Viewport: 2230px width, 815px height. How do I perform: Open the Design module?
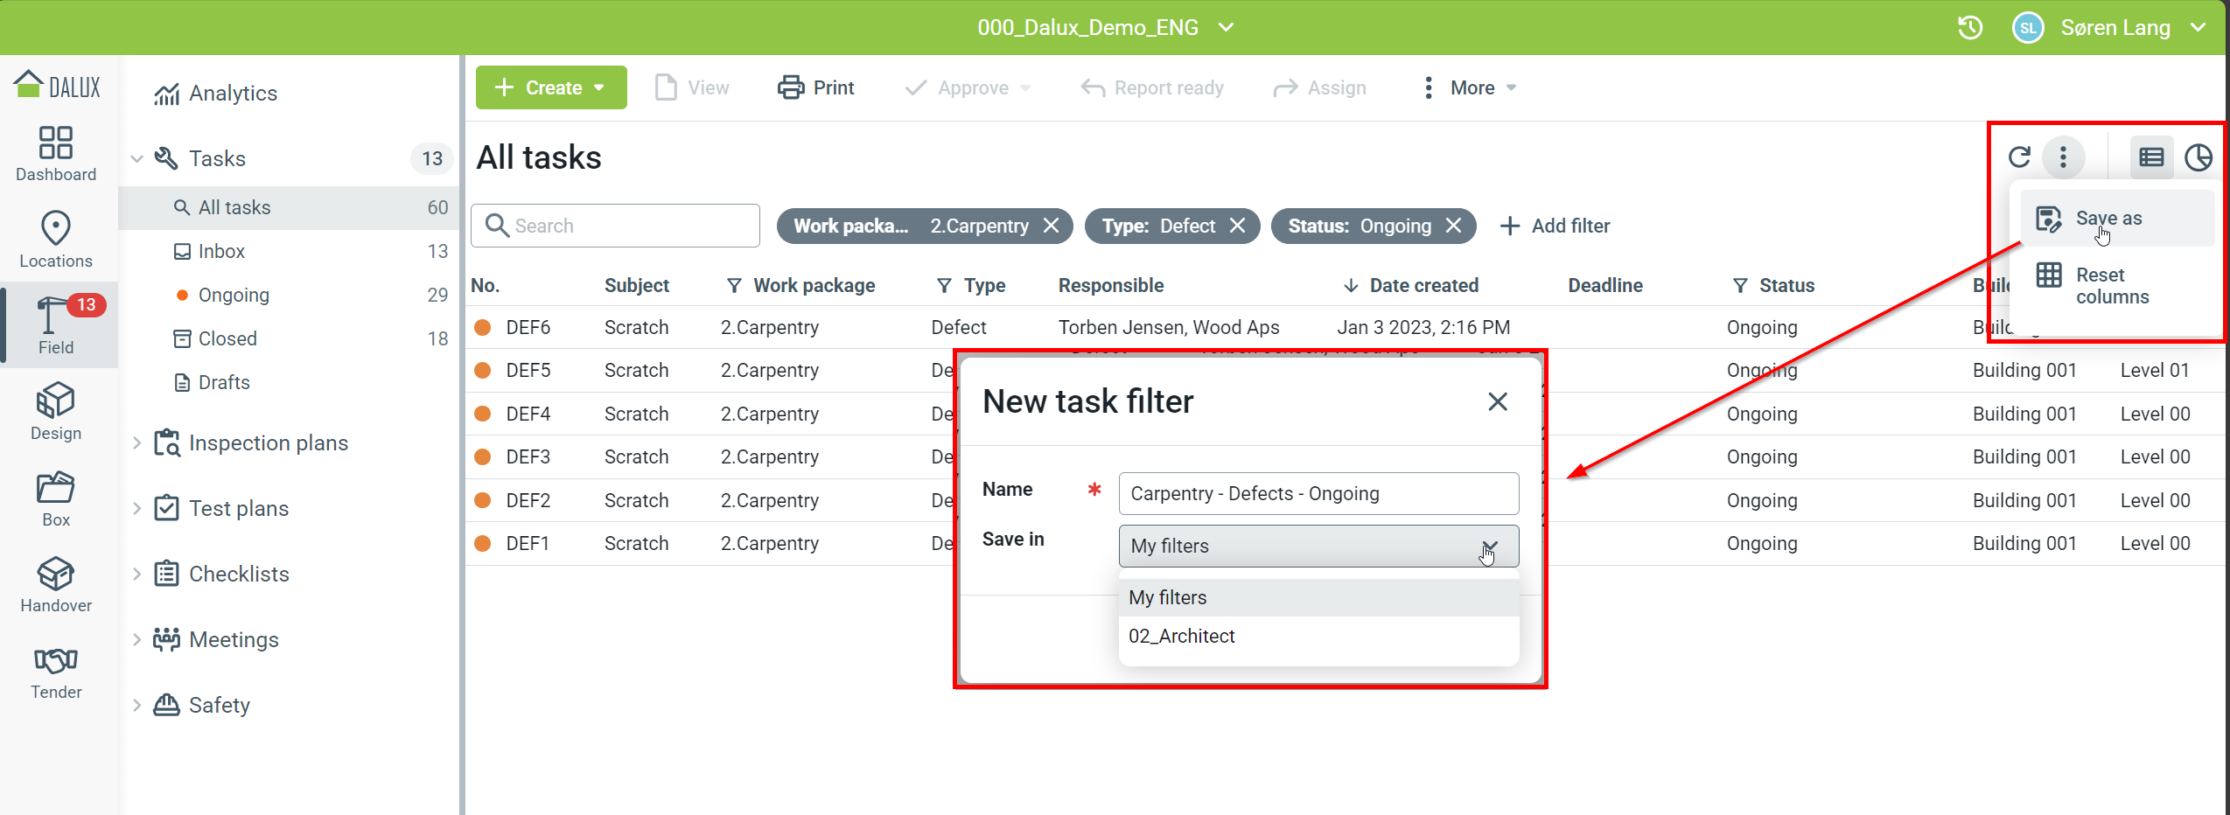point(56,412)
